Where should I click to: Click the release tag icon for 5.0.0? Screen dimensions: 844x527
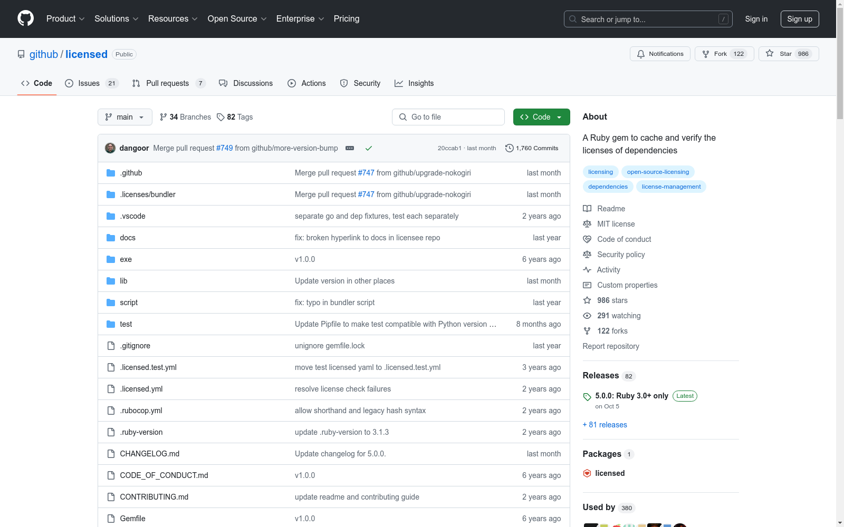[587, 397]
